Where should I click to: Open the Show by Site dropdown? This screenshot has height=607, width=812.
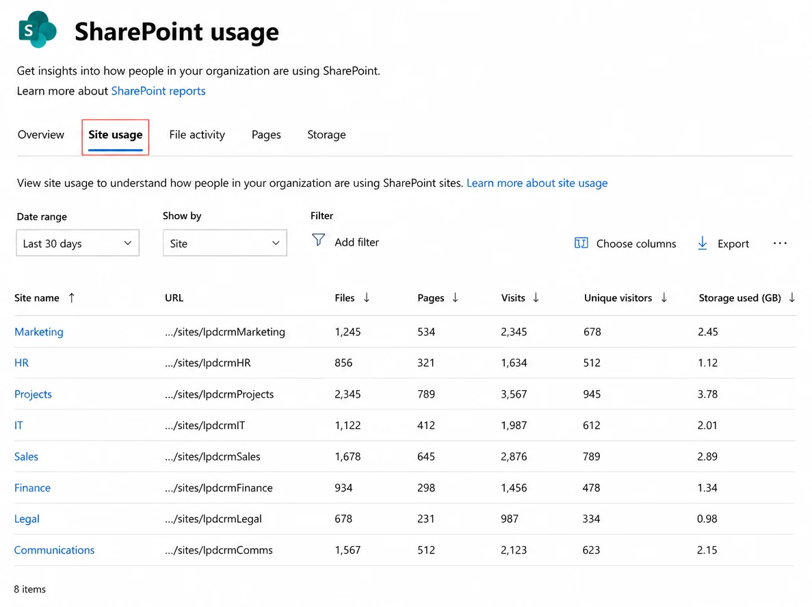(x=225, y=243)
